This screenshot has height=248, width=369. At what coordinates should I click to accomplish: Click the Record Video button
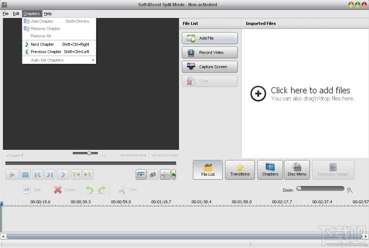tap(210, 52)
